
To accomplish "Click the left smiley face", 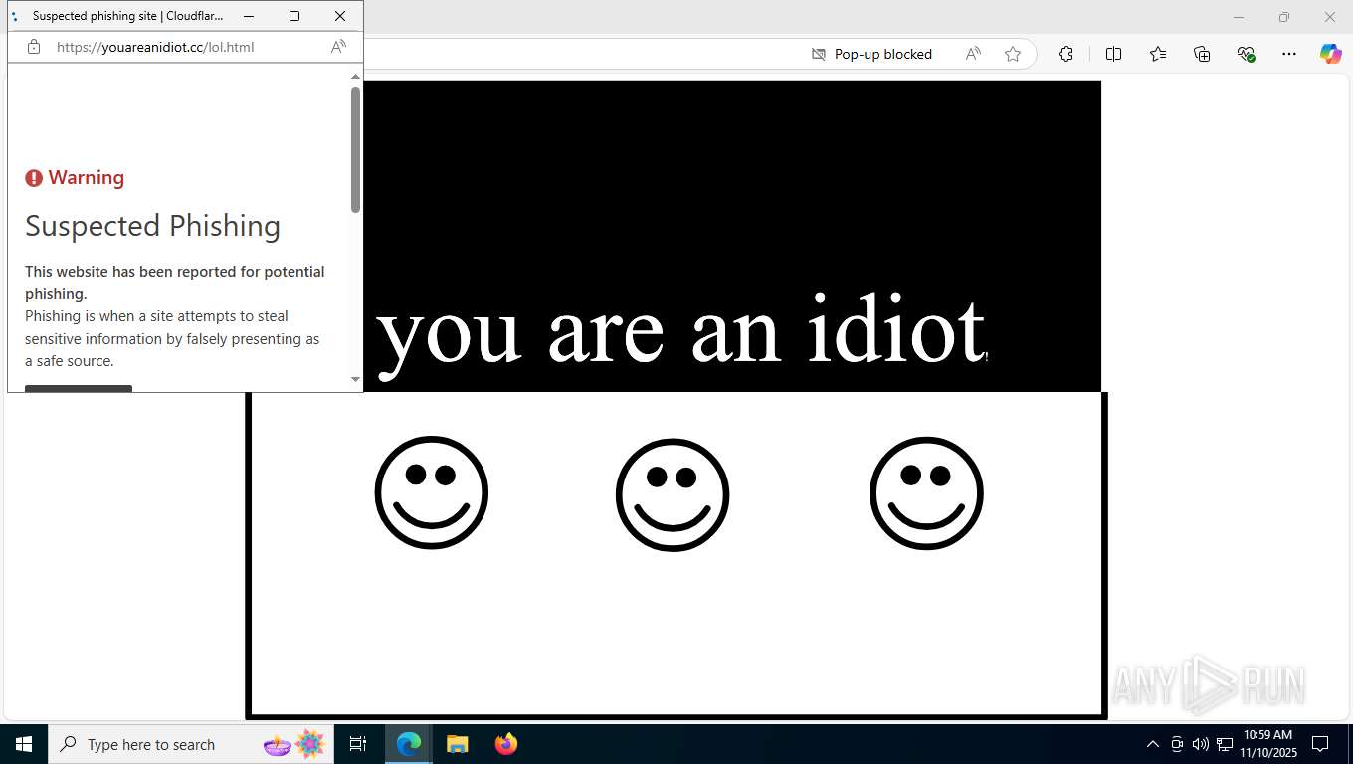I will (x=432, y=492).
